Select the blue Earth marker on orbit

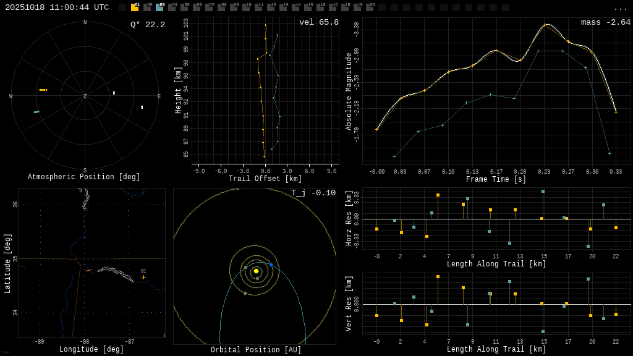tap(271, 265)
